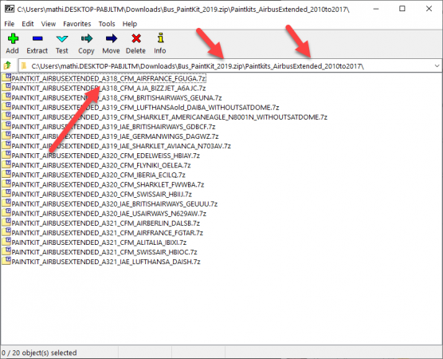Select file name A319_IAE_GERMANWINGS_DAGWZ.7z
The width and height of the screenshot is (443, 359).
[115, 136]
